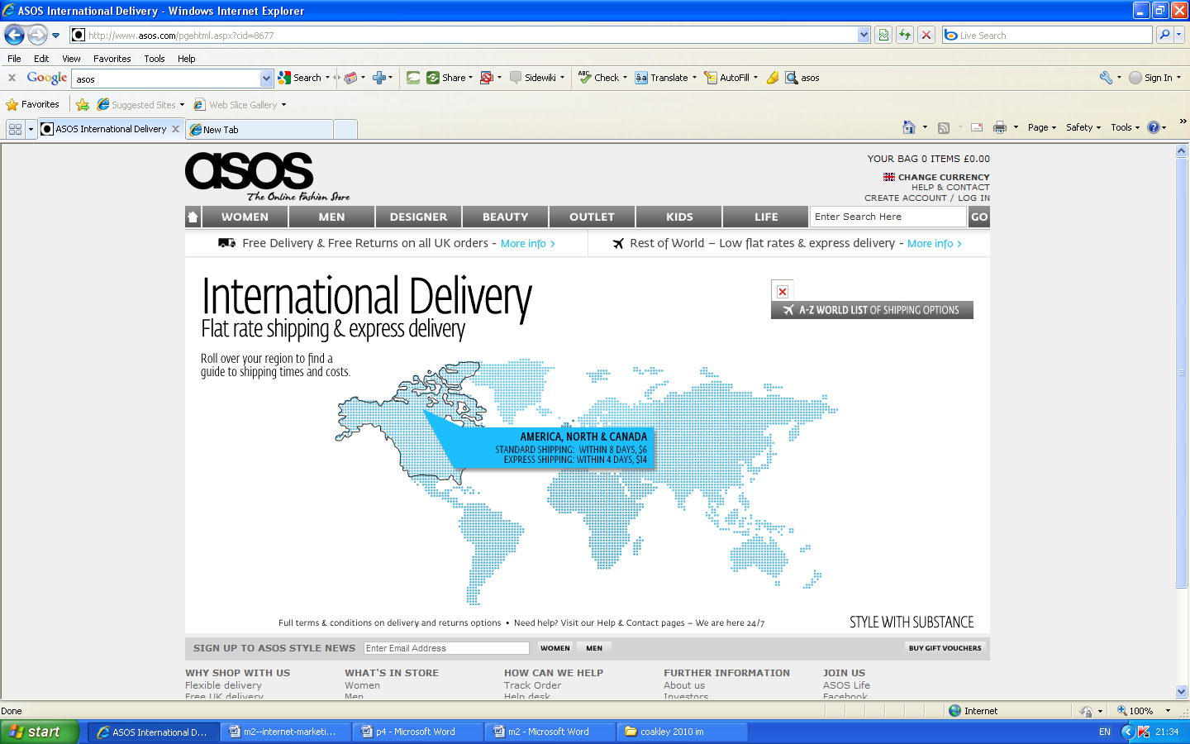Open the File menu
1190x744 pixels.
[x=14, y=59]
